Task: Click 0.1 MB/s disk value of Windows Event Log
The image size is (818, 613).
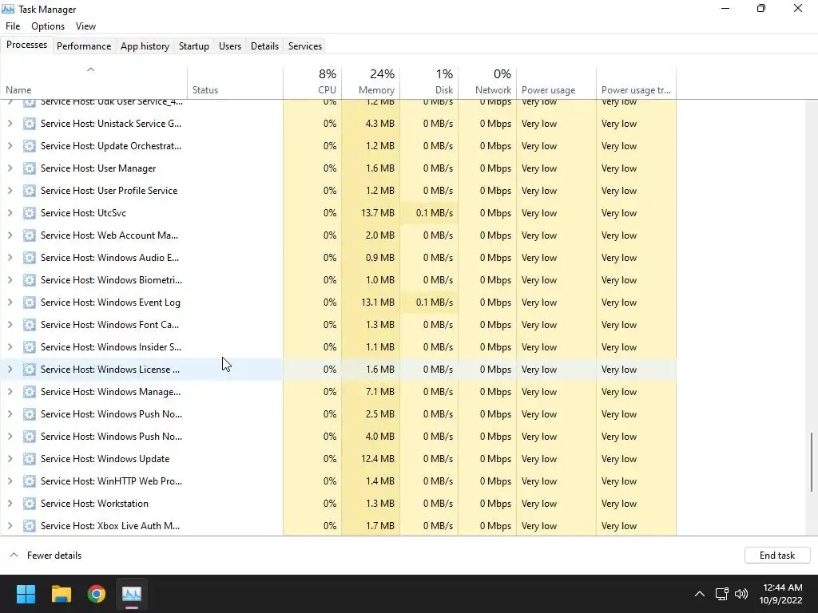Action: (434, 303)
